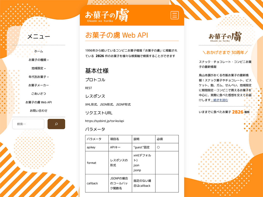The image size is (263, 197).
Task: Click the brown お菓子の虜 sidebar logo
Action: (225, 37)
